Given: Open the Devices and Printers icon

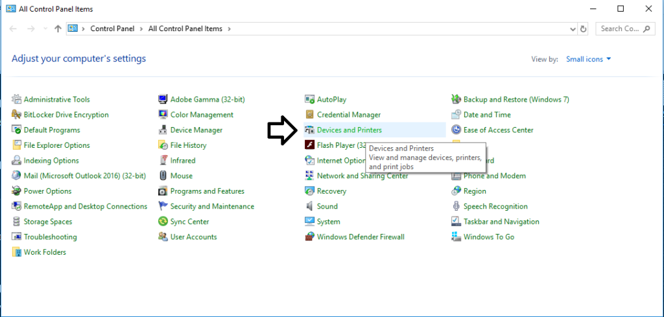Looking at the screenshot, I should (x=309, y=130).
